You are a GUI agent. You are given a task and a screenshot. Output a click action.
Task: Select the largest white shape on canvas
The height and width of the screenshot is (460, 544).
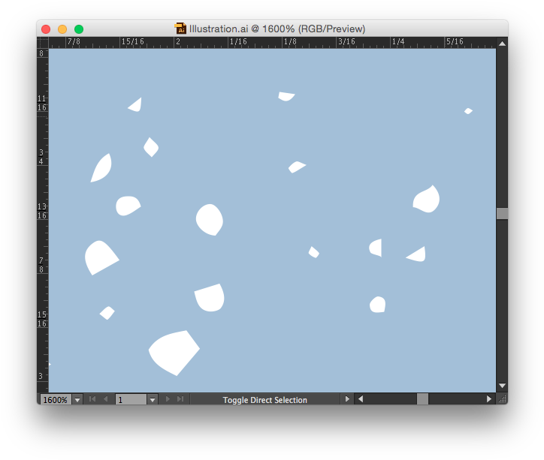click(x=174, y=351)
